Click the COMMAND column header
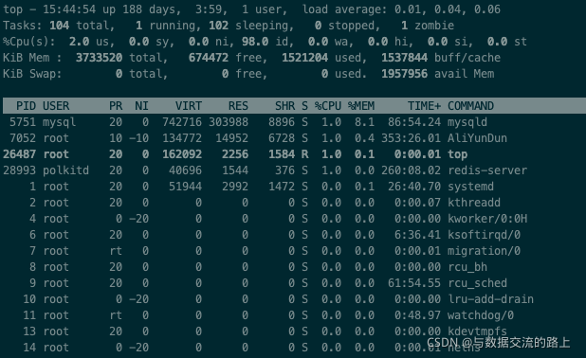Viewport: 586px width, 358px height. pos(471,106)
